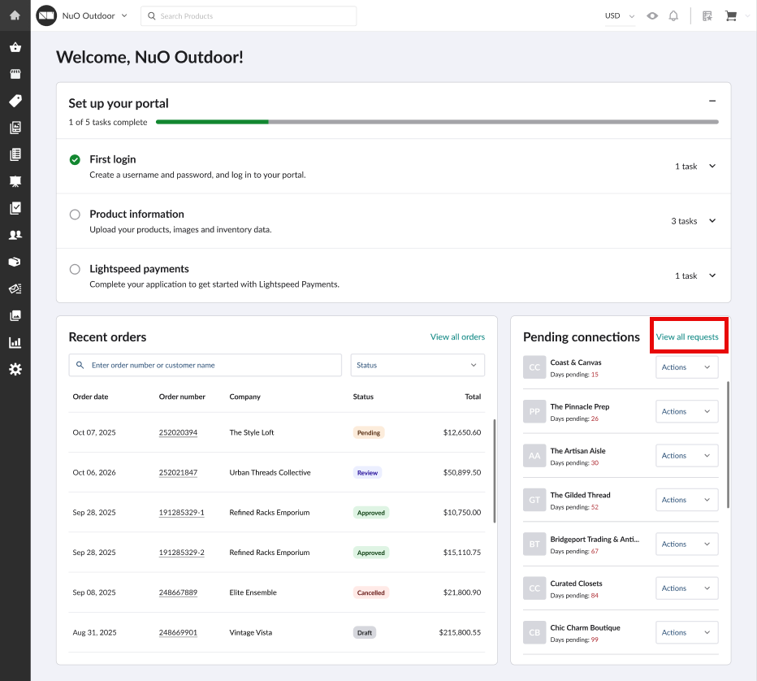Open the settings gear in sidebar

coord(15,369)
